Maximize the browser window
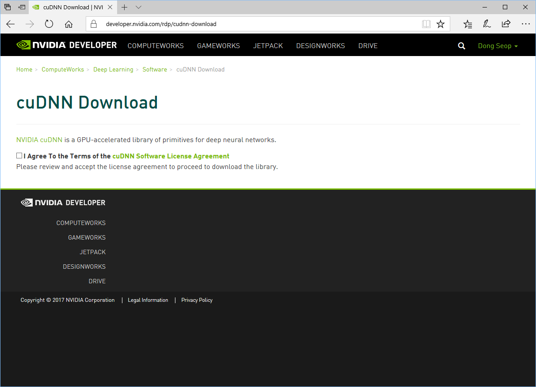Image resolution: width=536 pixels, height=387 pixels. click(505, 7)
